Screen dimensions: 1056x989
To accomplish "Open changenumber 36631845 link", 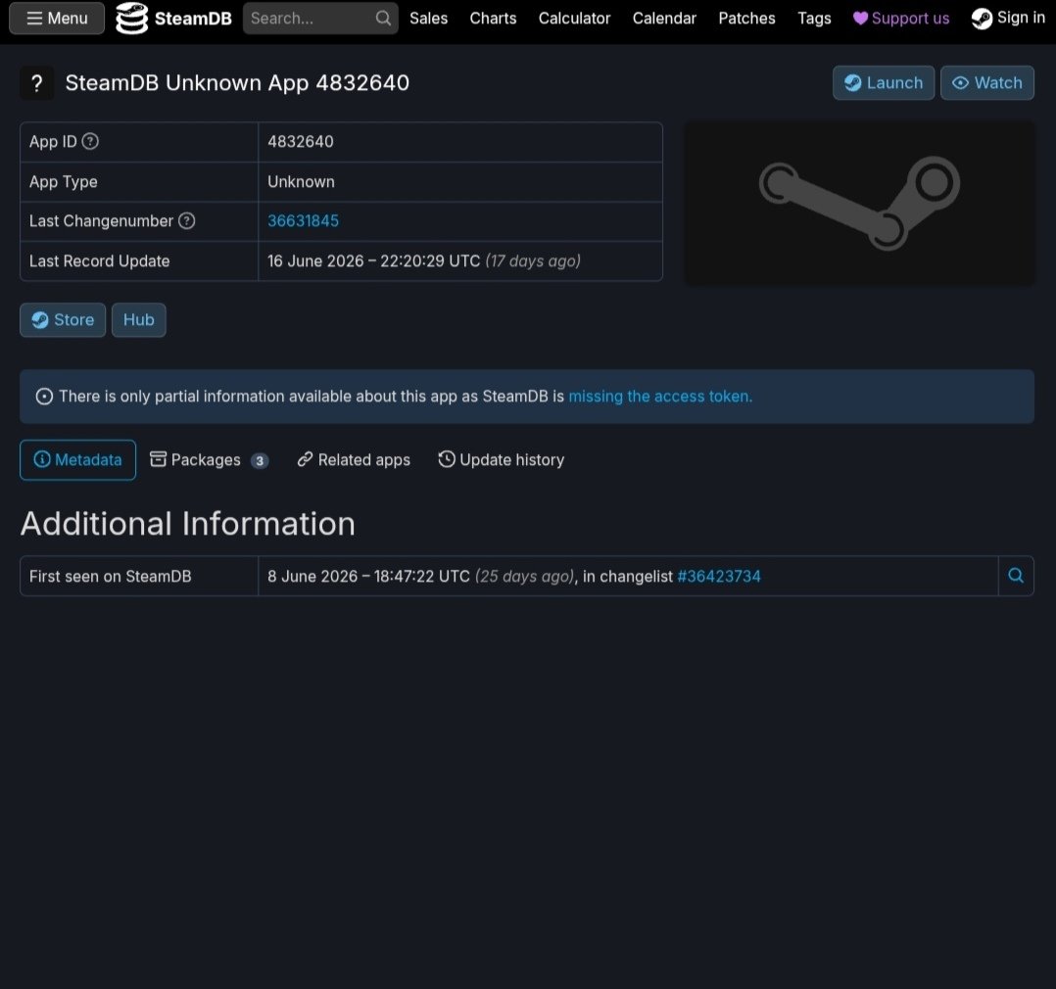I will tap(303, 221).
